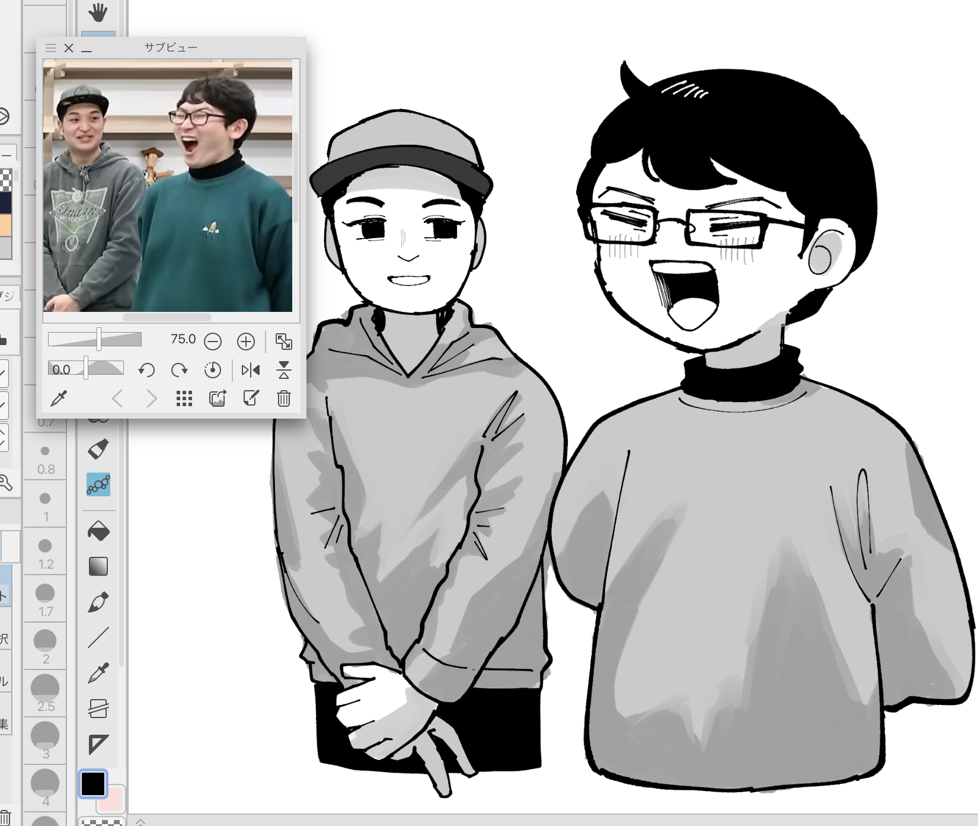Select the black foreground color swatch
978x826 pixels.
coord(93,784)
